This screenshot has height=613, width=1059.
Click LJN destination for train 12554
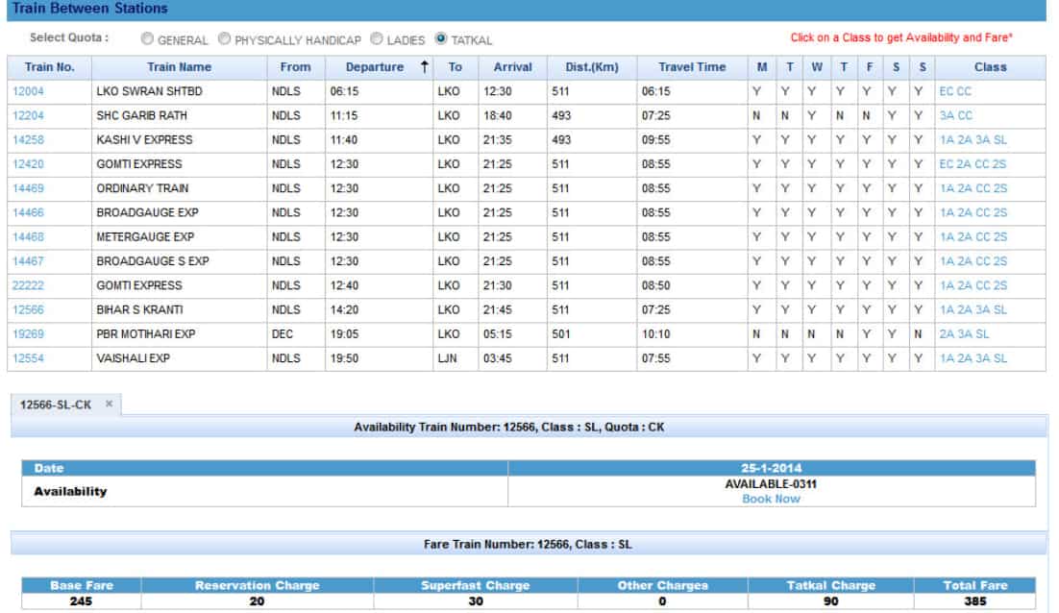click(x=447, y=358)
